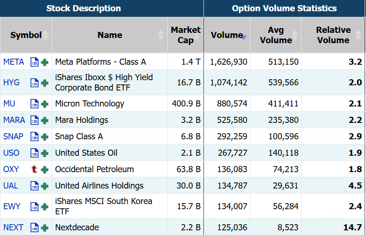Sort the table by Symbol column

[26, 35]
